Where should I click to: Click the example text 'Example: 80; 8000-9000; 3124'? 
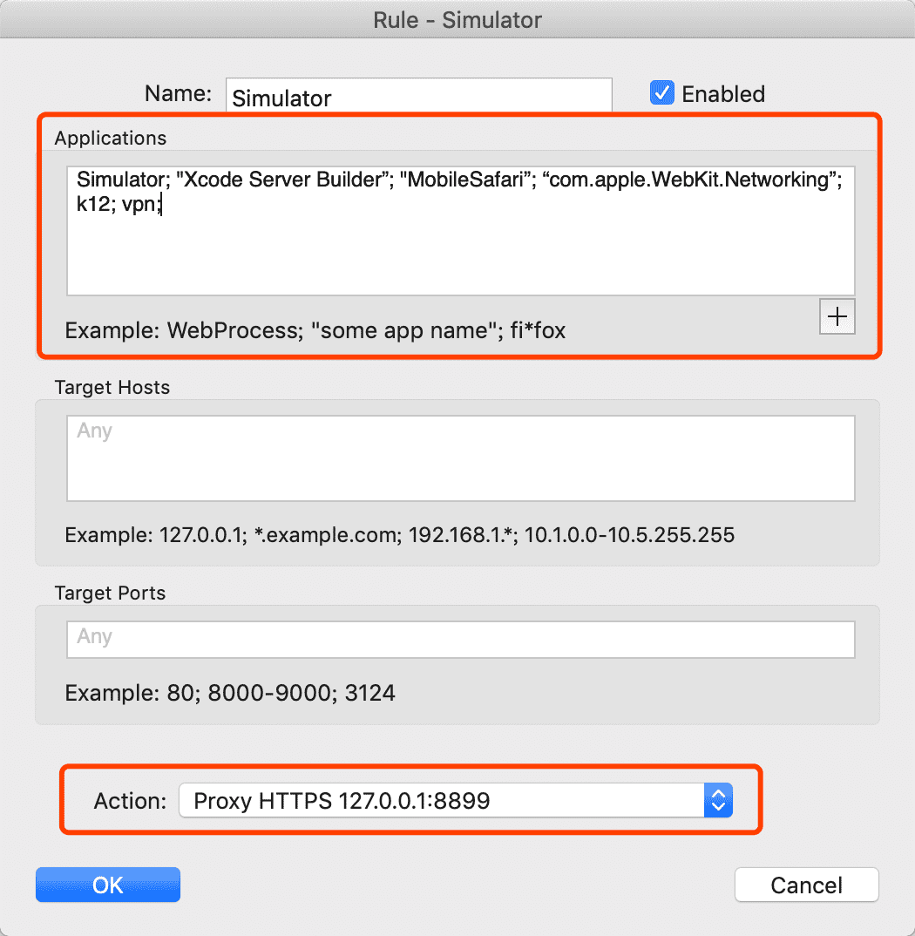coord(230,693)
